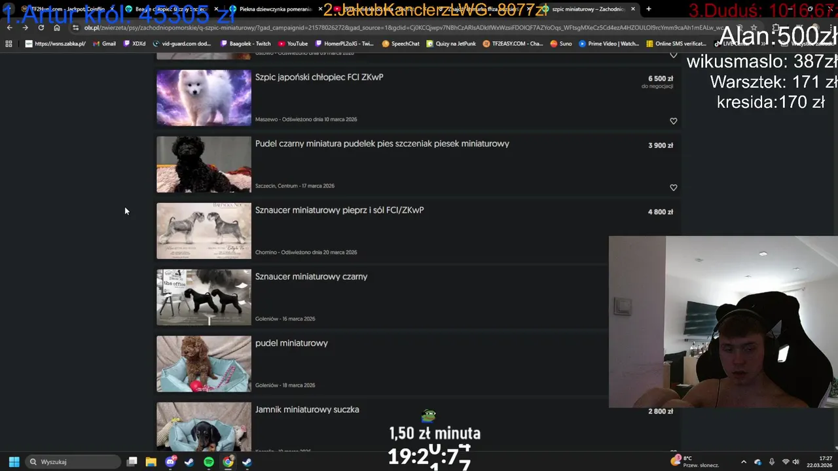The image size is (838, 471).
Task: Open Jamnik miniaturowy suczka listing
Action: 307,410
